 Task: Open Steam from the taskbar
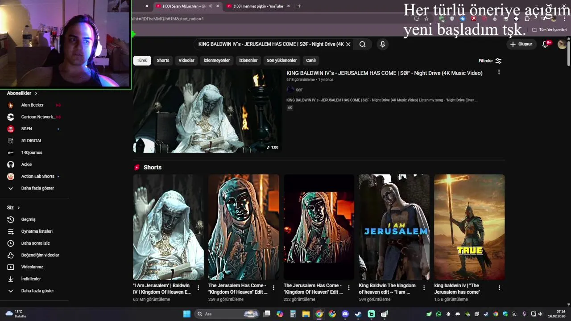click(358, 314)
